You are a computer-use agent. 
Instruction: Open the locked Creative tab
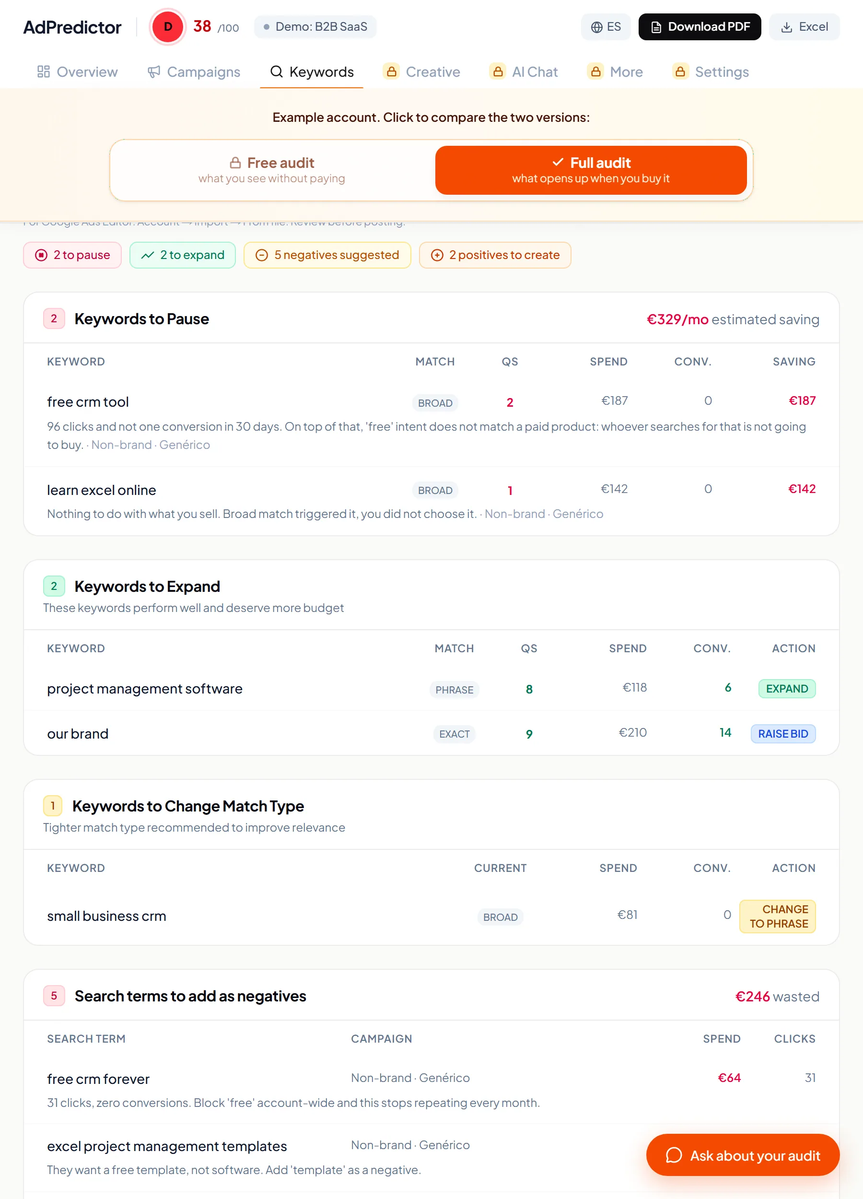pos(422,71)
